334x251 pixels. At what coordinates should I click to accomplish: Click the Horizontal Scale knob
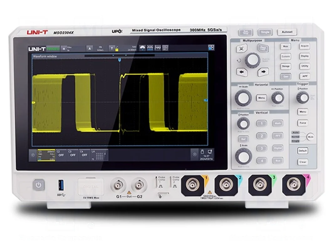[243, 98]
